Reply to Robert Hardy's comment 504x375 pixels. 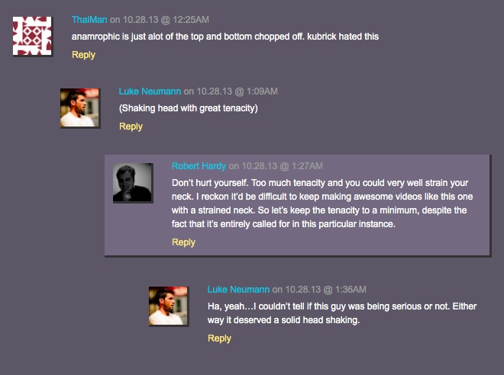click(183, 242)
